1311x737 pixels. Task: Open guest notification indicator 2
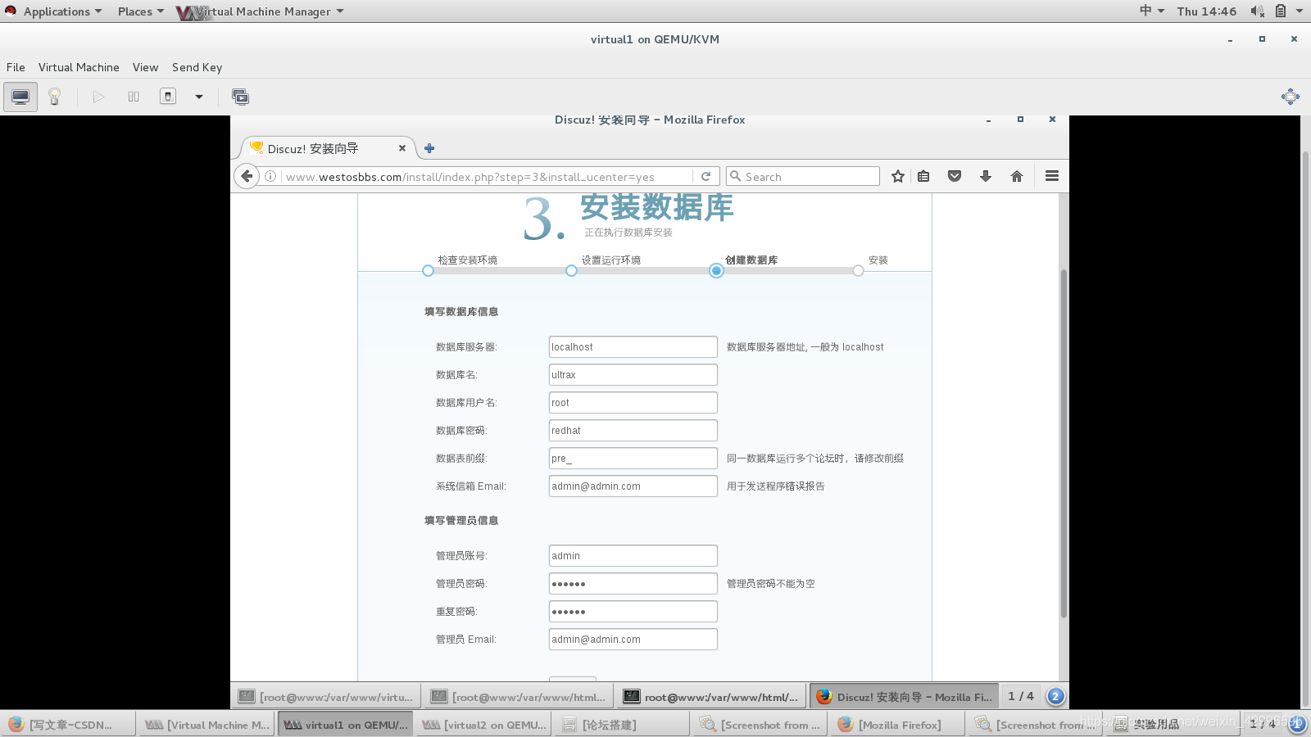coord(1055,696)
